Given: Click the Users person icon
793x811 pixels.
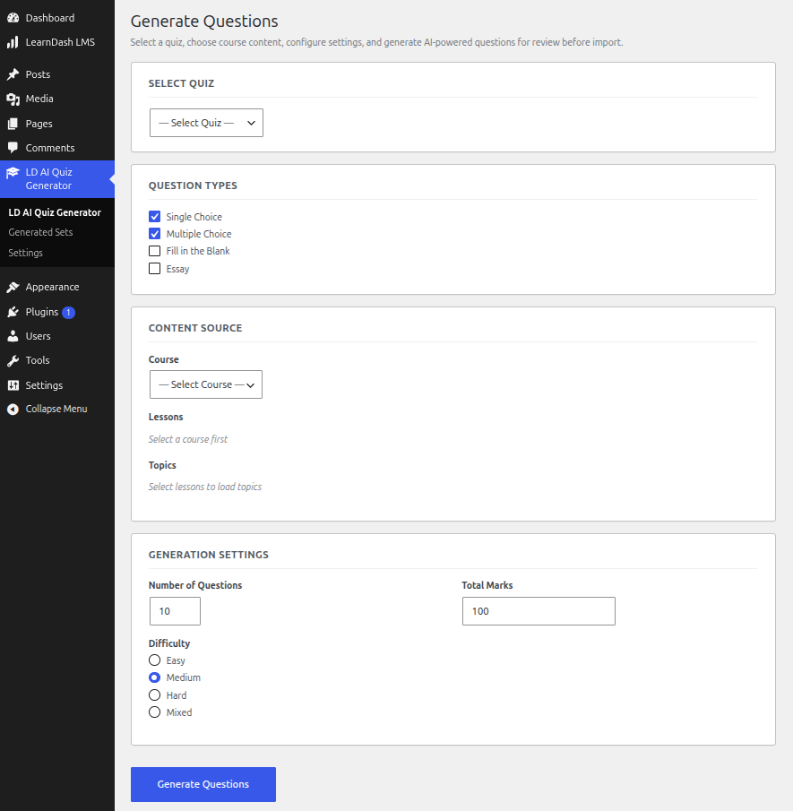Looking at the screenshot, I should (13, 336).
